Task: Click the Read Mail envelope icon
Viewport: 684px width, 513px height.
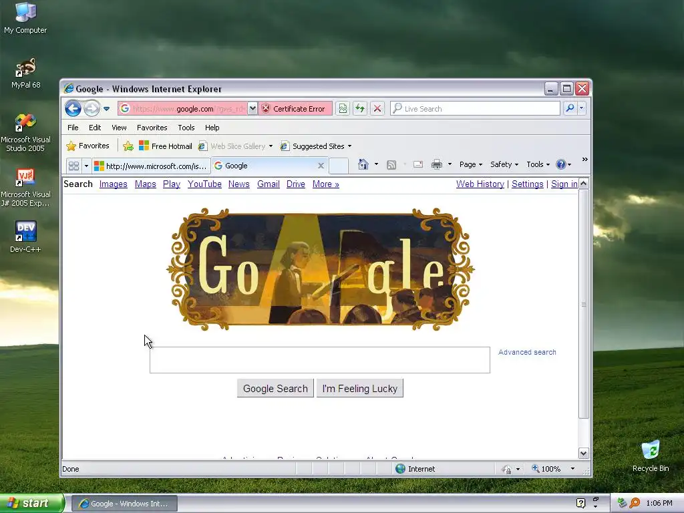Action: 418,164
